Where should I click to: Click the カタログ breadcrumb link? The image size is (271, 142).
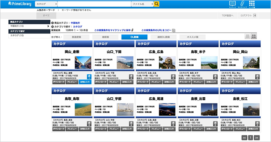tap(77, 27)
